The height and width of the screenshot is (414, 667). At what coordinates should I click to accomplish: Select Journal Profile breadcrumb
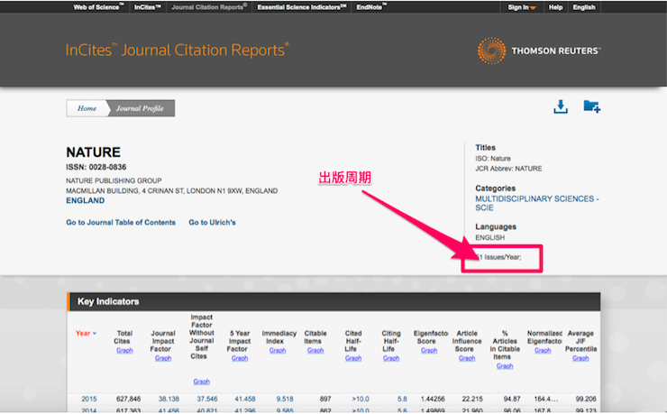tap(140, 108)
